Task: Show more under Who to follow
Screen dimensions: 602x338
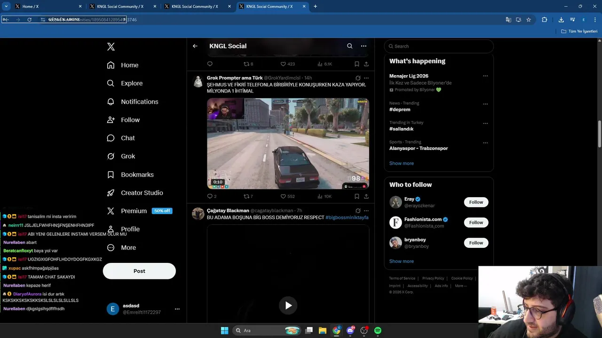Action: click(401, 261)
